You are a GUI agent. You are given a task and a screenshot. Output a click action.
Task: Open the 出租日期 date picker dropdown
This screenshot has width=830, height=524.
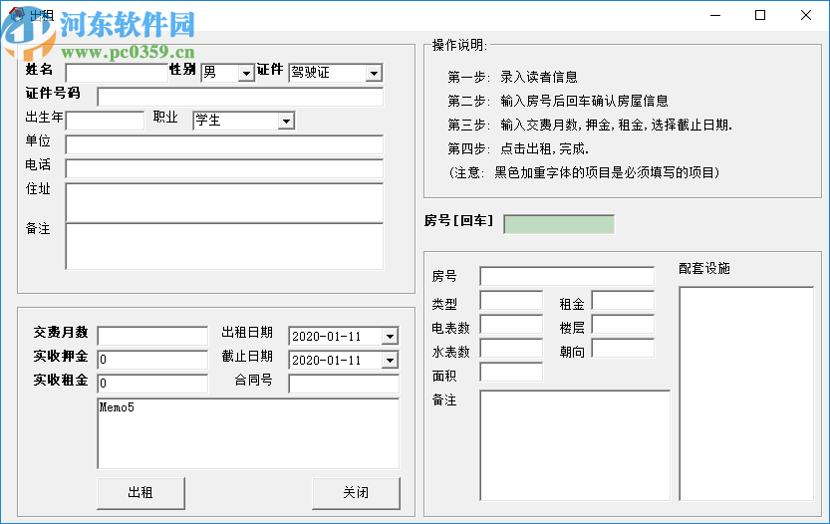pos(390,336)
